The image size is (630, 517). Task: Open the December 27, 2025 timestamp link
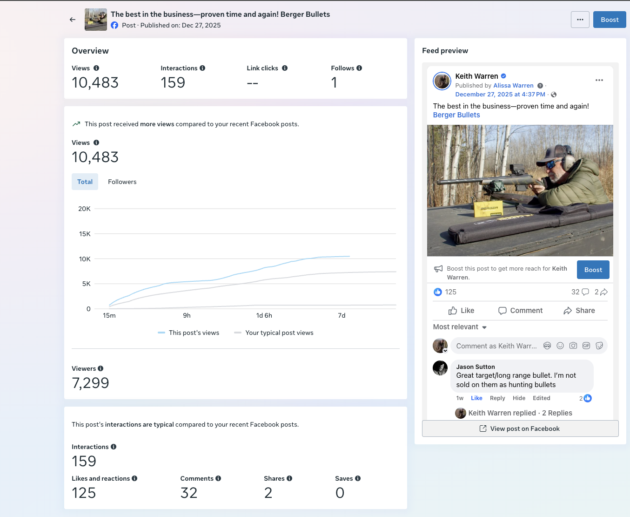coord(500,95)
